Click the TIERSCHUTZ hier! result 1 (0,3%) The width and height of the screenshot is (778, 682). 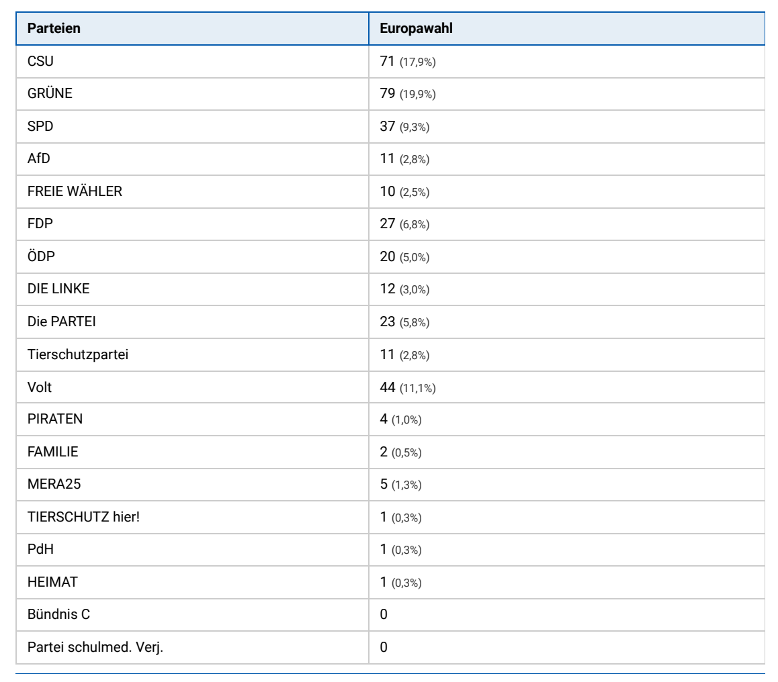pos(401,517)
